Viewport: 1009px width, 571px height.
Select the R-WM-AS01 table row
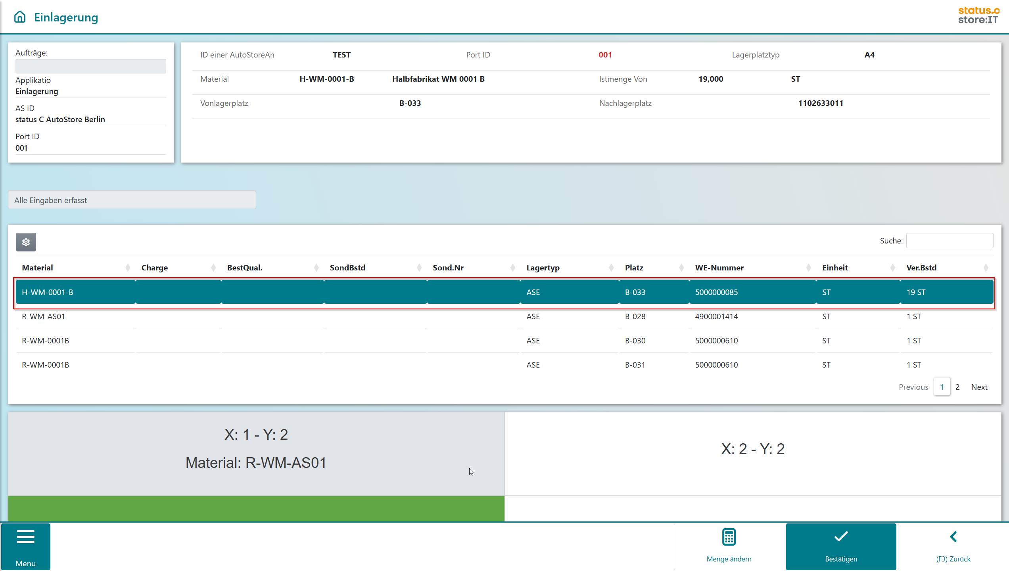point(504,316)
